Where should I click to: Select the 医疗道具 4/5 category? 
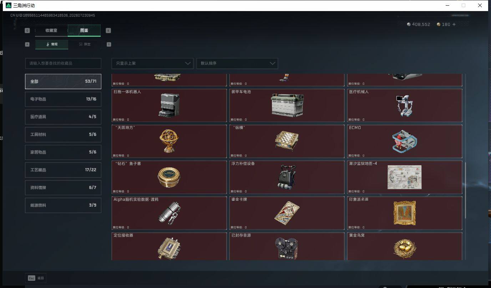point(63,117)
